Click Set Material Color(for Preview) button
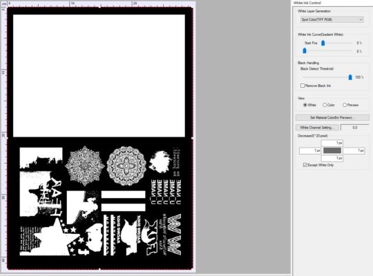The height and width of the screenshot is (276, 373). (332, 118)
